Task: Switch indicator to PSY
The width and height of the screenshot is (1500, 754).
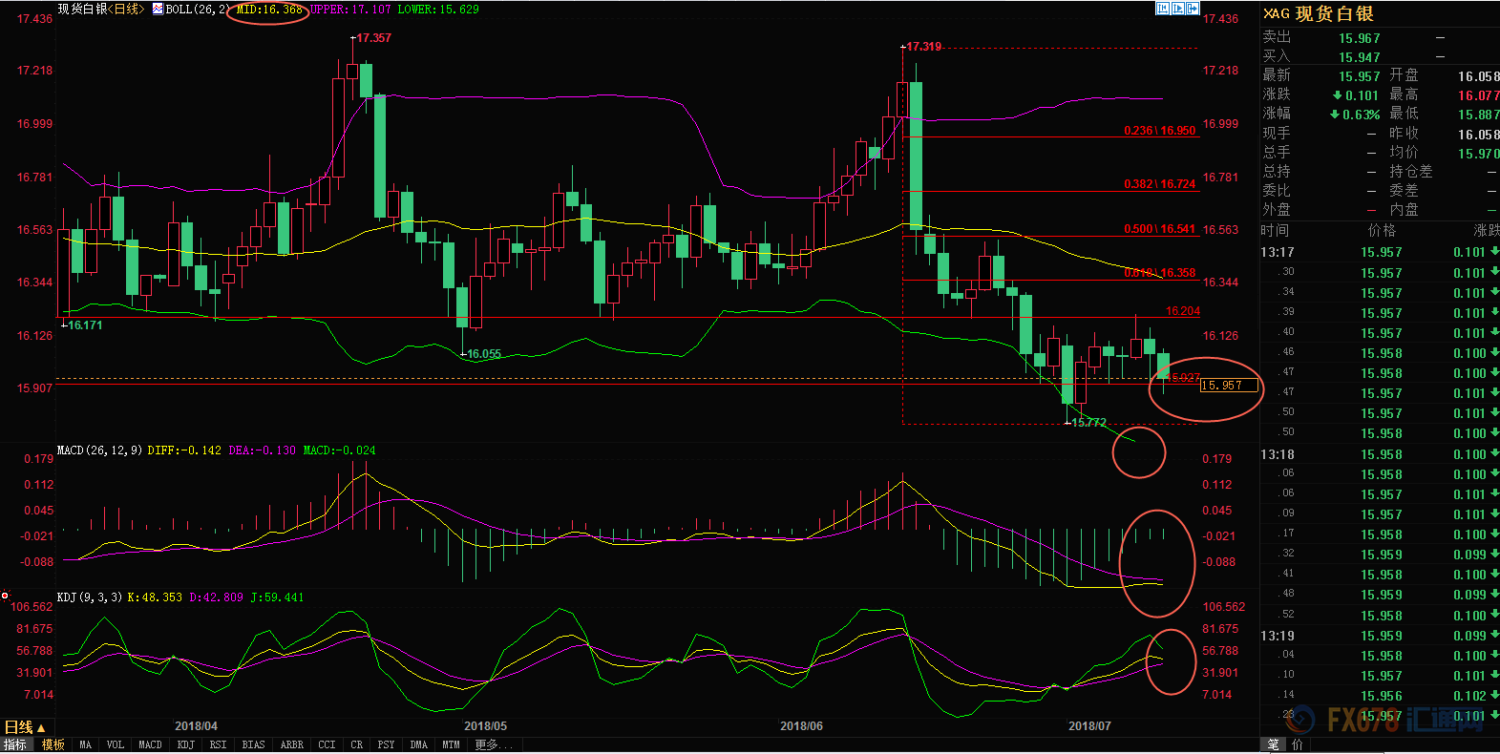Action: 386,744
